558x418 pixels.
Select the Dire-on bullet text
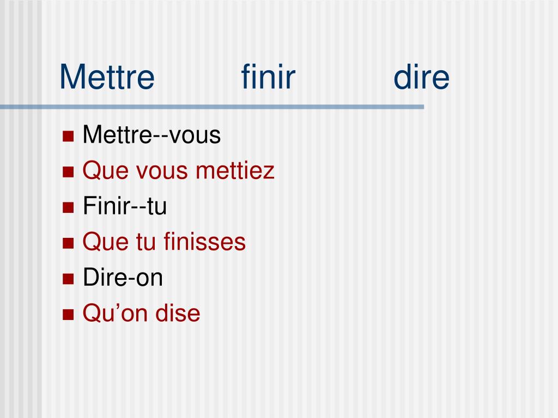click(x=123, y=278)
